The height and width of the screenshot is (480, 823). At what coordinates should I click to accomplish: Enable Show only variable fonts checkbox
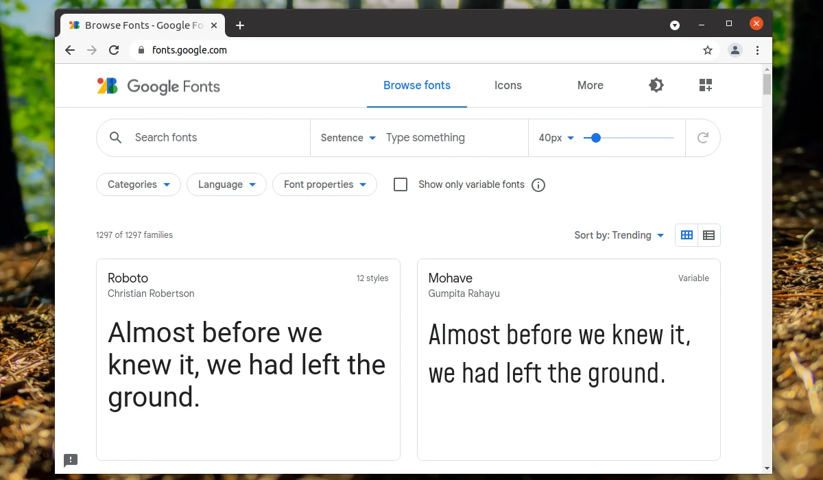tap(401, 184)
